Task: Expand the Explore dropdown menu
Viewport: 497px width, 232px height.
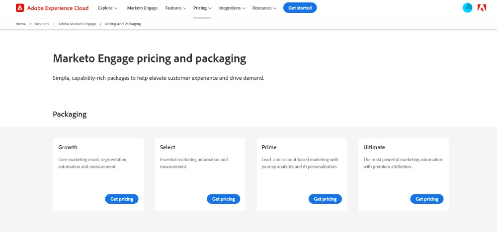Action: pos(108,8)
